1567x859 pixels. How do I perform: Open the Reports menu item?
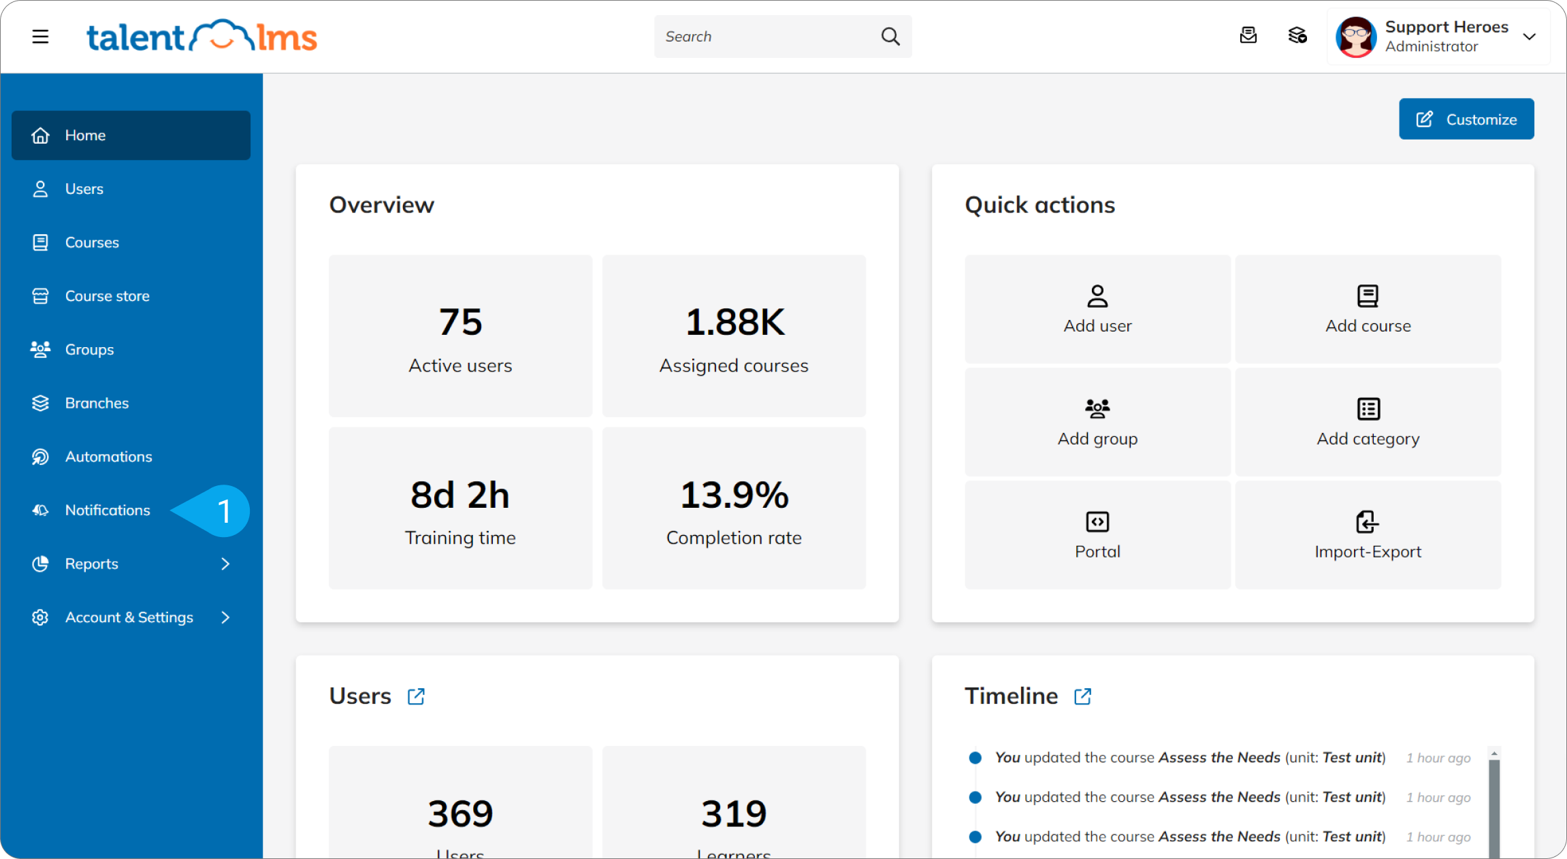point(131,564)
